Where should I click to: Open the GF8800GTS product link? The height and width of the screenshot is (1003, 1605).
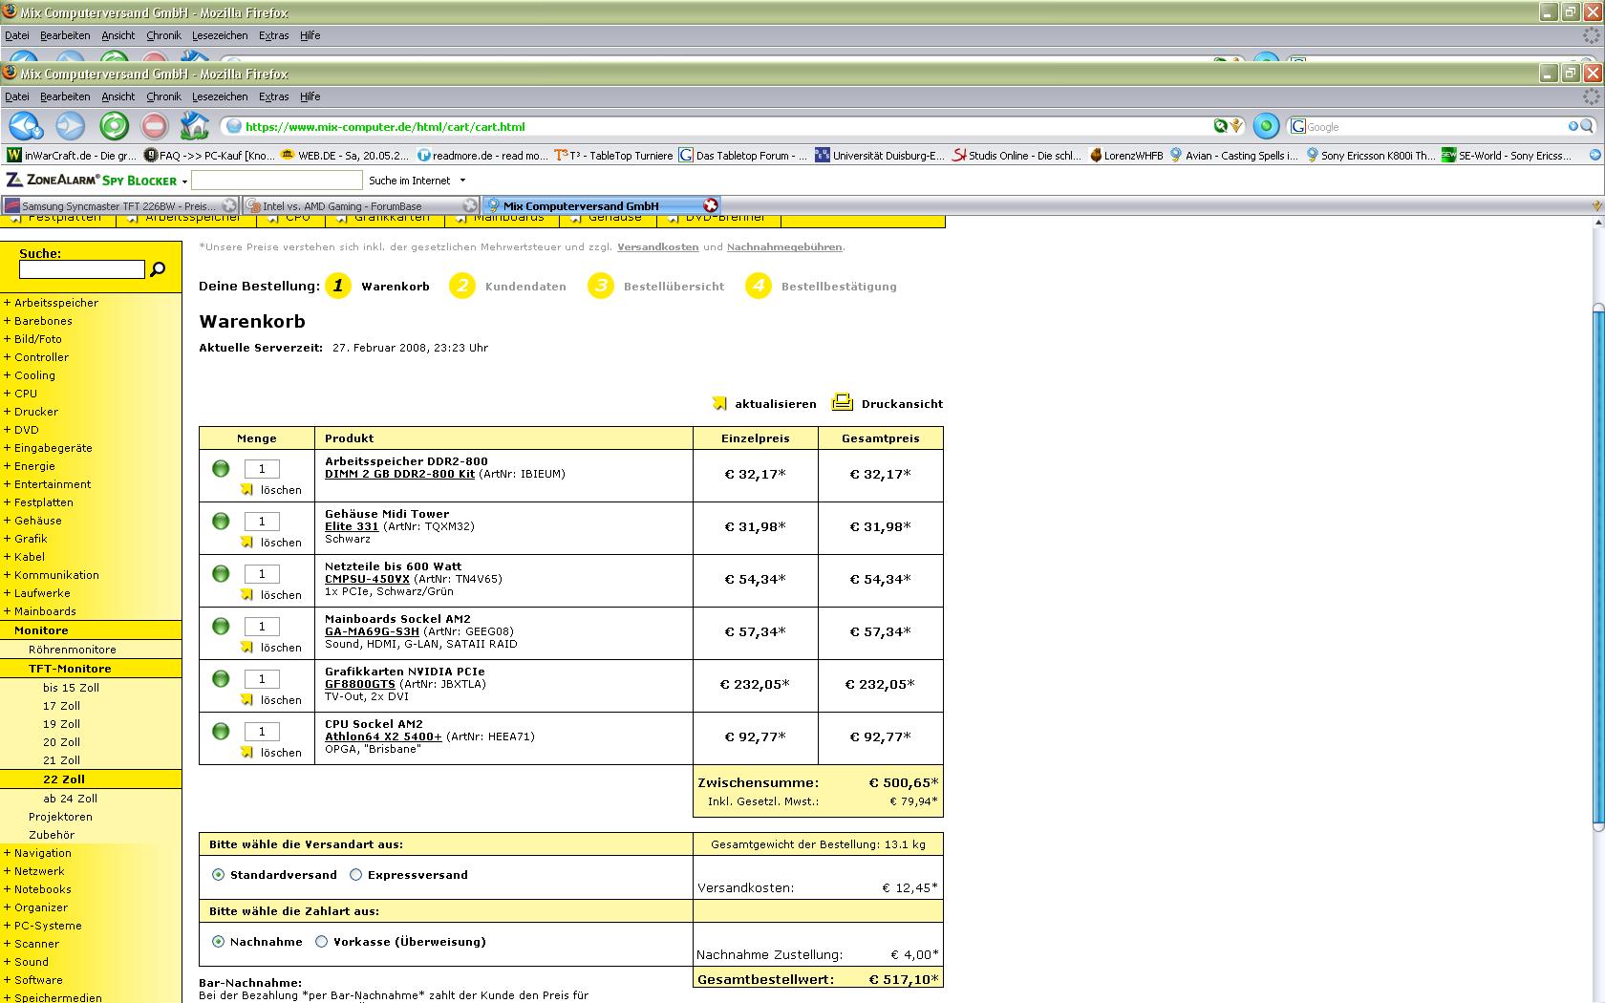pyautogui.click(x=360, y=684)
